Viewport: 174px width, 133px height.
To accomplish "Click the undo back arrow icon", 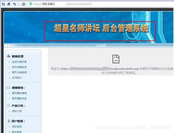I will point(14,4).
